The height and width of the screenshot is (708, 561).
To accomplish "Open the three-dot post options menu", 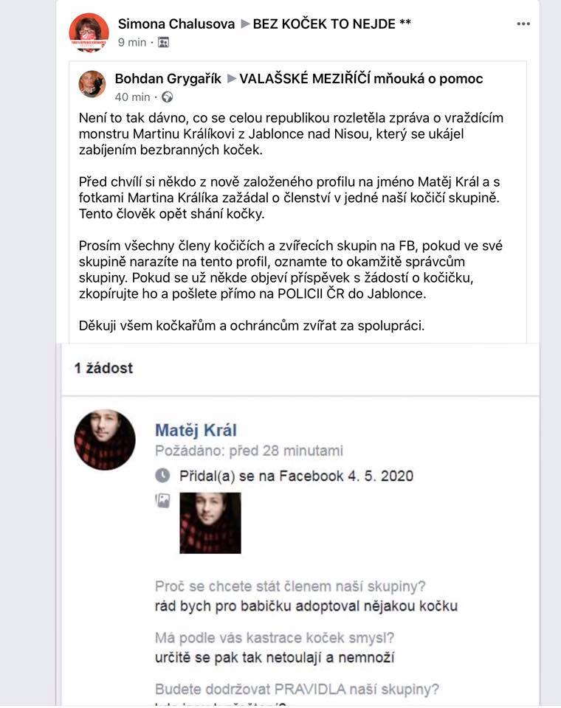I will [523, 24].
